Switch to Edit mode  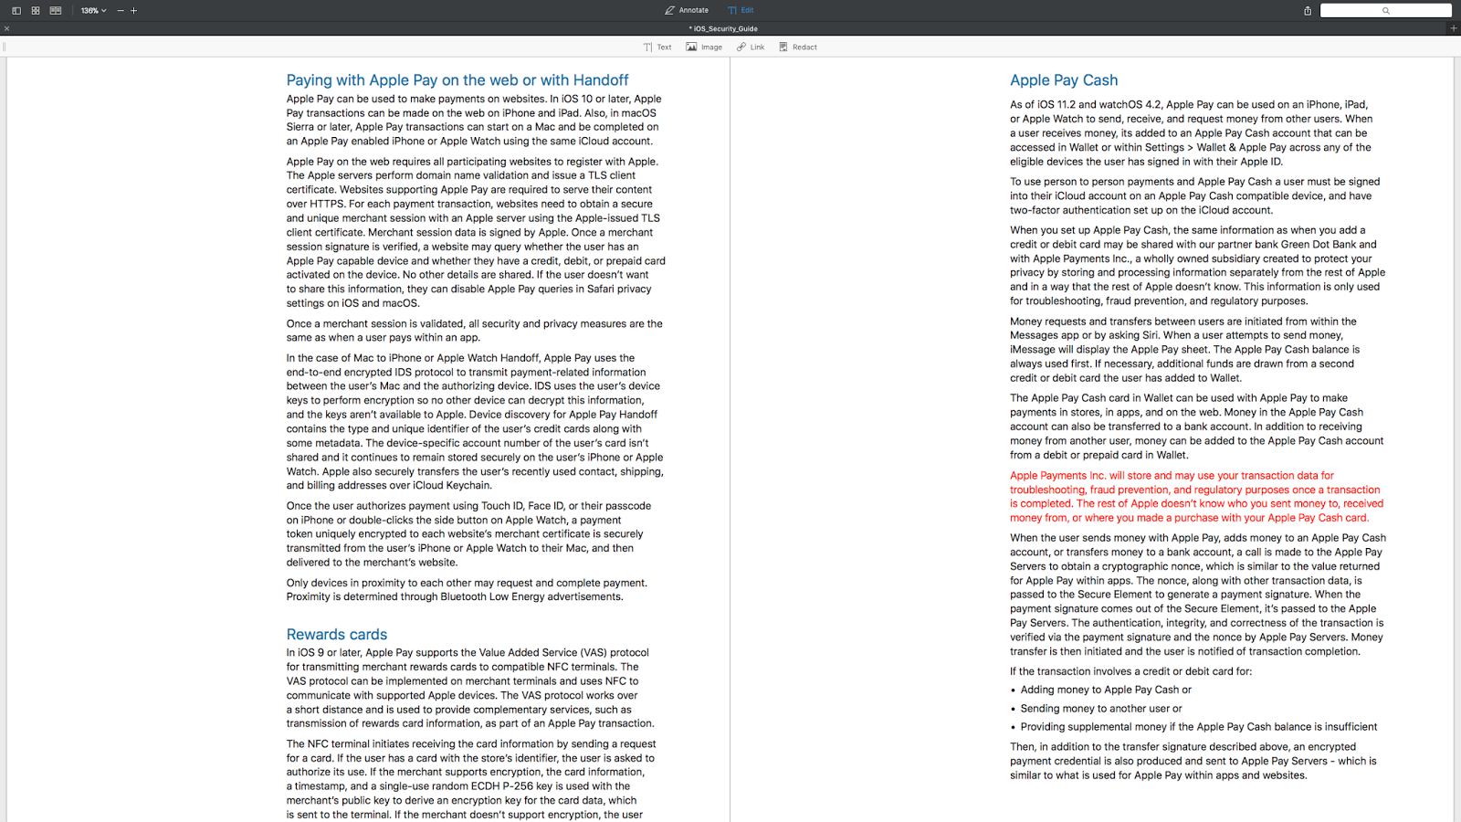(741, 10)
